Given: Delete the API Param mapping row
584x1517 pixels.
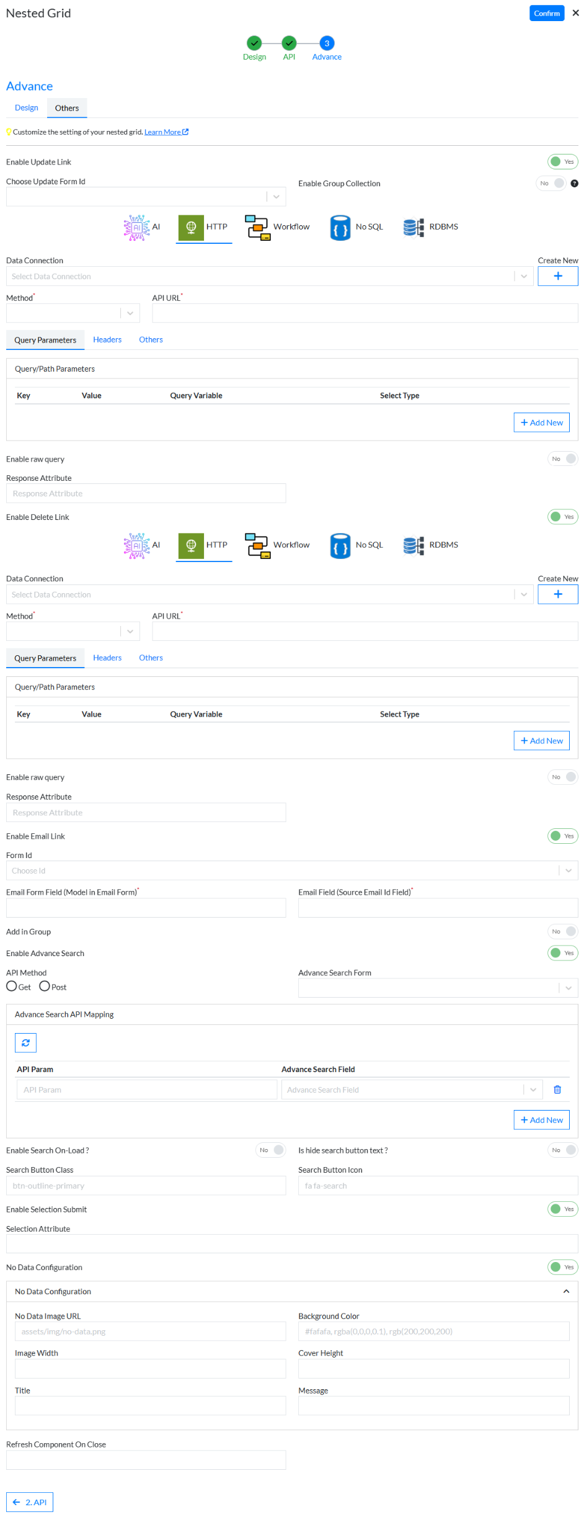Looking at the screenshot, I should pyautogui.click(x=557, y=1090).
